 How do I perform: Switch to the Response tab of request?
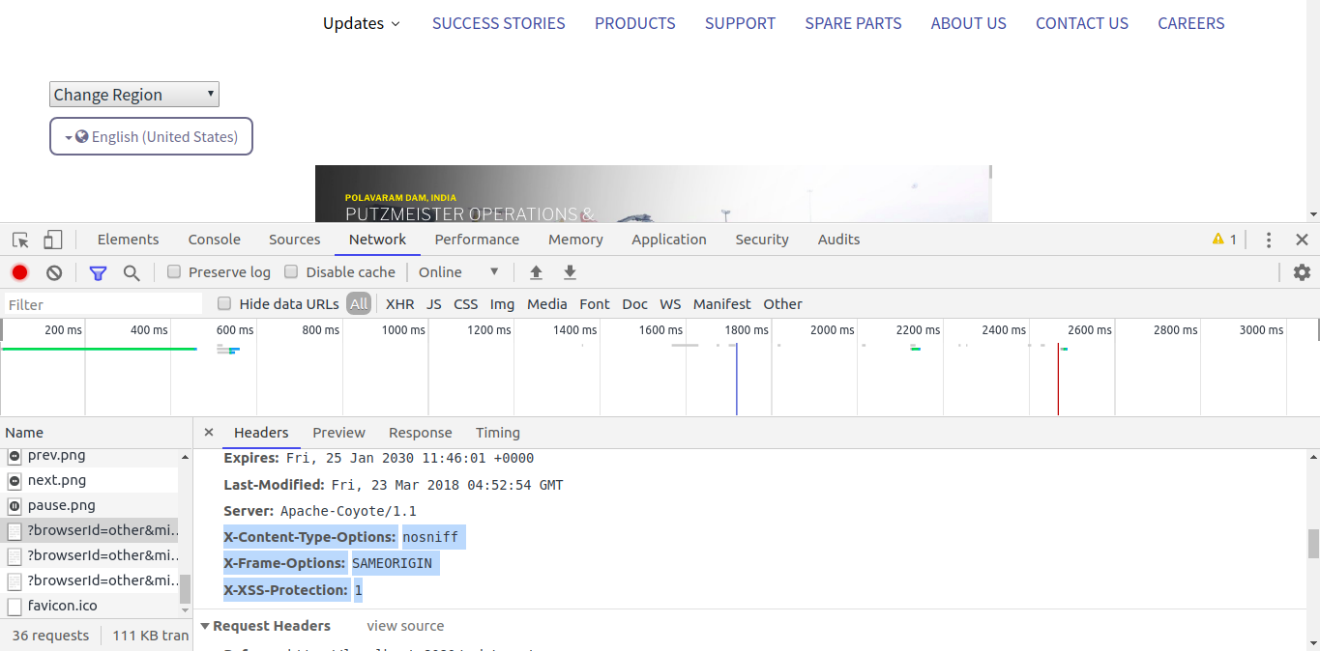tap(421, 433)
